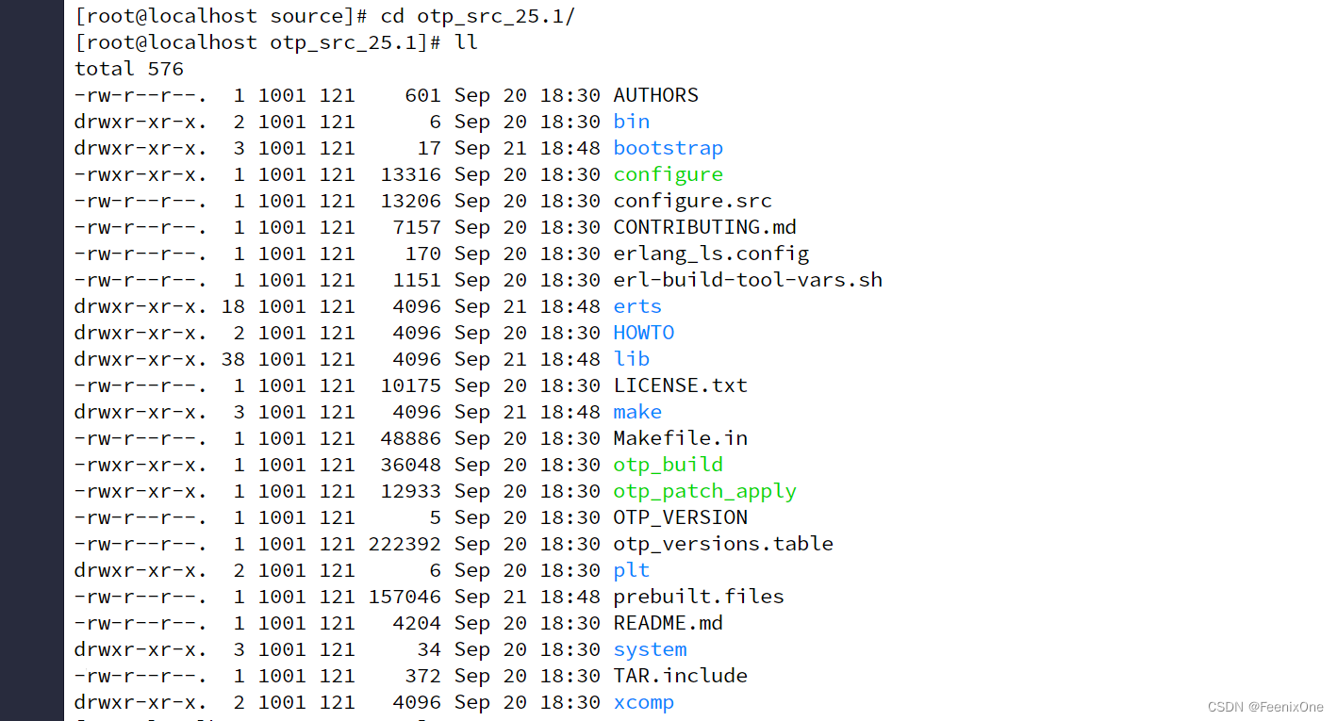
Task: Click the LICENSE.txt file name
Action: (x=680, y=385)
